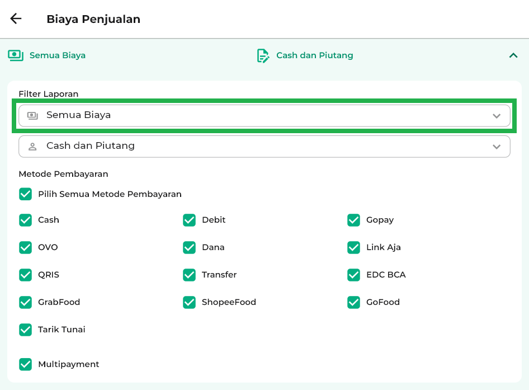Uncheck the Multipayment option

click(25, 364)
